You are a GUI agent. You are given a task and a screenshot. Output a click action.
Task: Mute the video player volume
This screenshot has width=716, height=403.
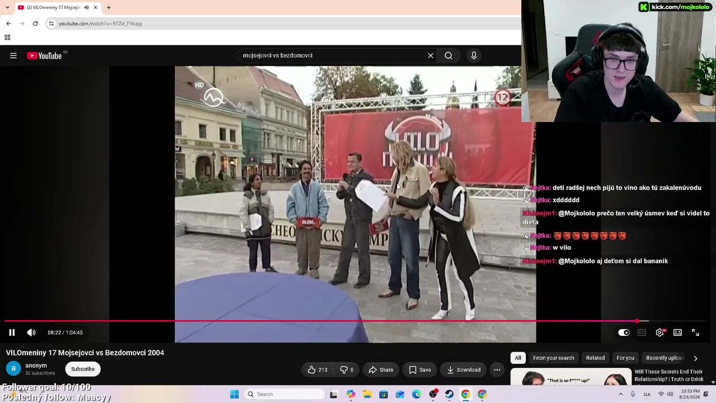tap(31, 332)
